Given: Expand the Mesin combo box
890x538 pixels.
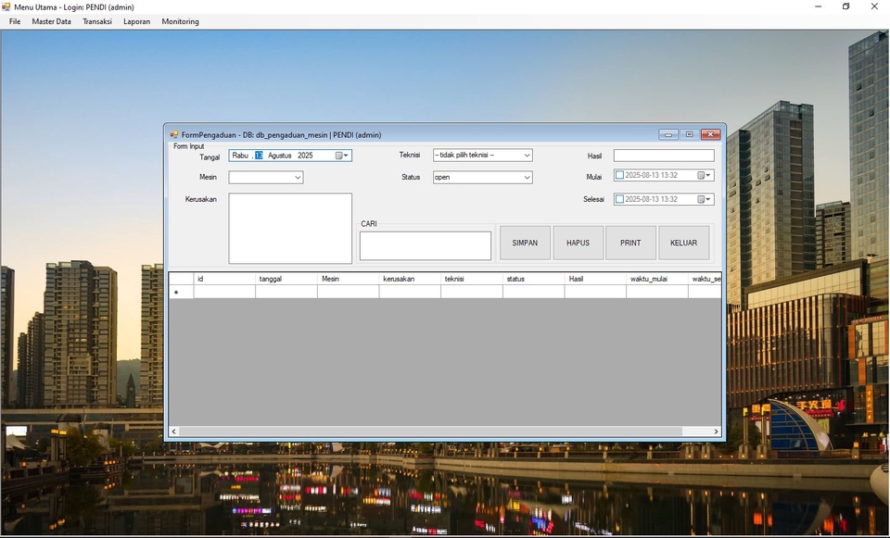Looking at the screenshot, I should pyautogui.click(x=298, y=178).
